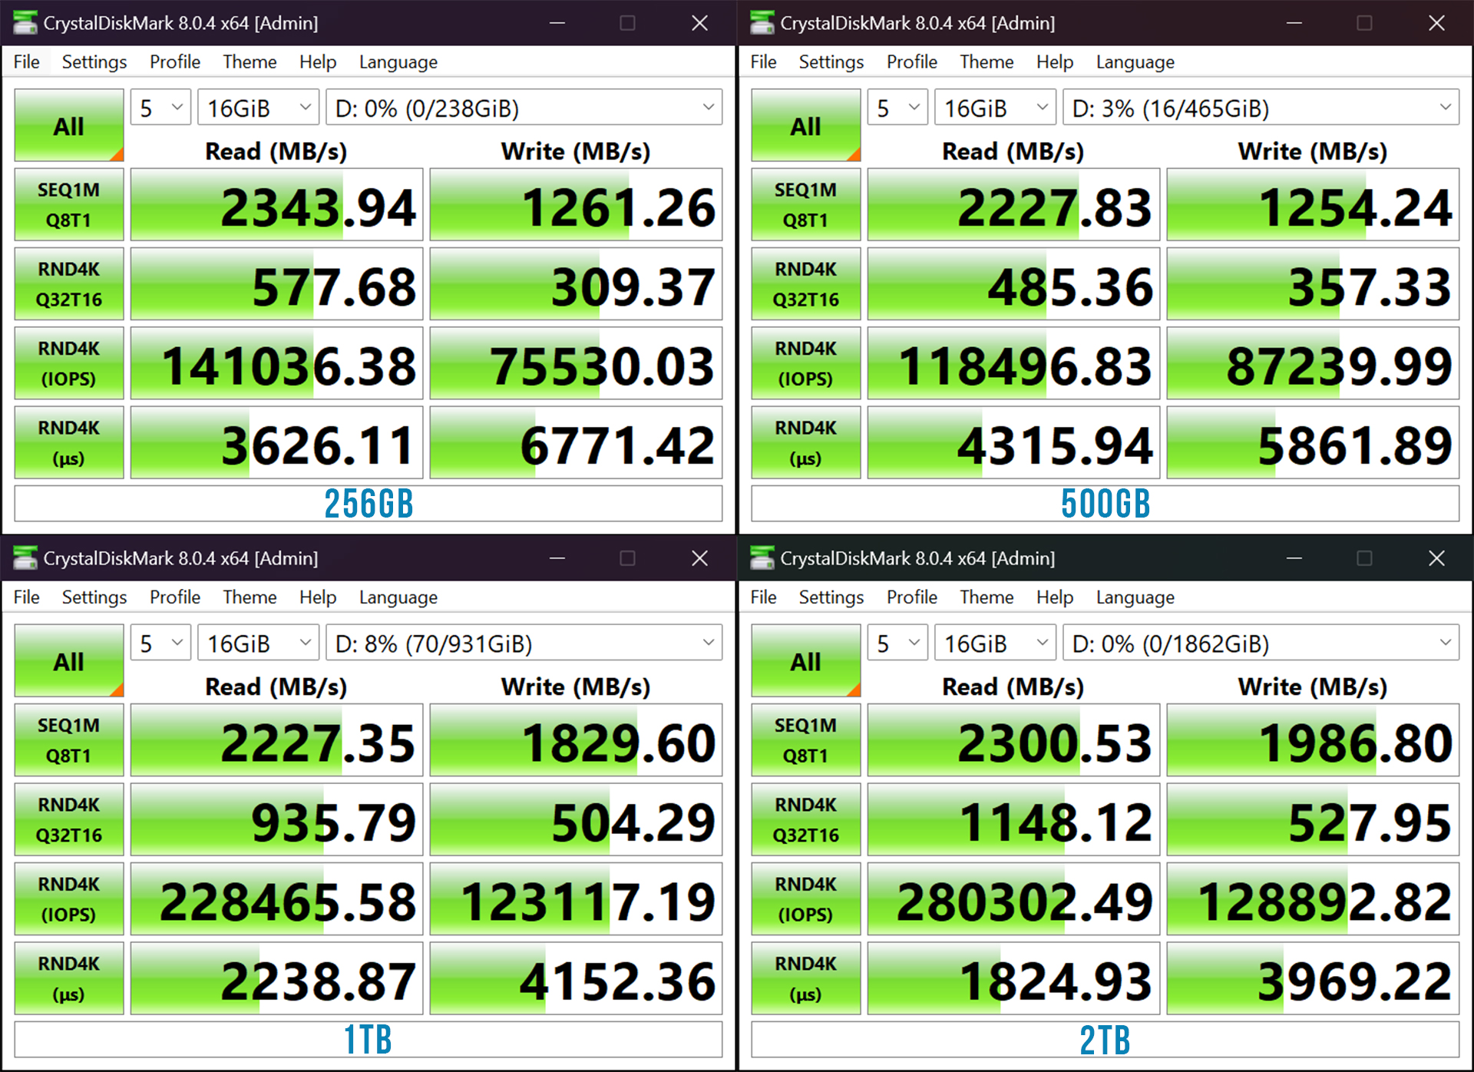Open drive dropdown showing D: 3% (16/465GiB)
Image resolution: width=1474 pixels, height=1072 pixels.
coord(1261,108)
